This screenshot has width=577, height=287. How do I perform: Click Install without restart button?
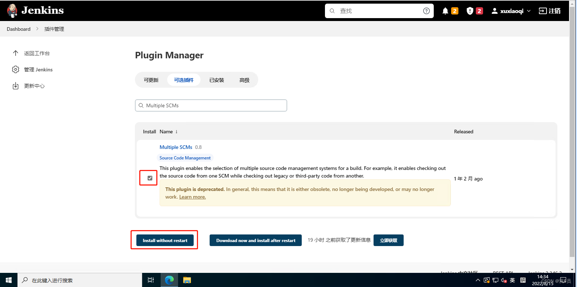click(165, 240)
